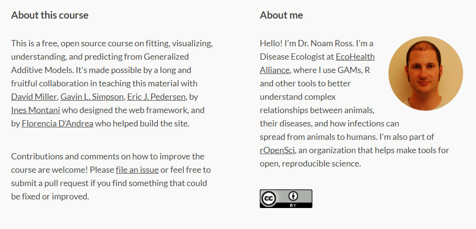Open the David Miller link
This screenshot has height=229, width=476.
click(x=34, y=97)
